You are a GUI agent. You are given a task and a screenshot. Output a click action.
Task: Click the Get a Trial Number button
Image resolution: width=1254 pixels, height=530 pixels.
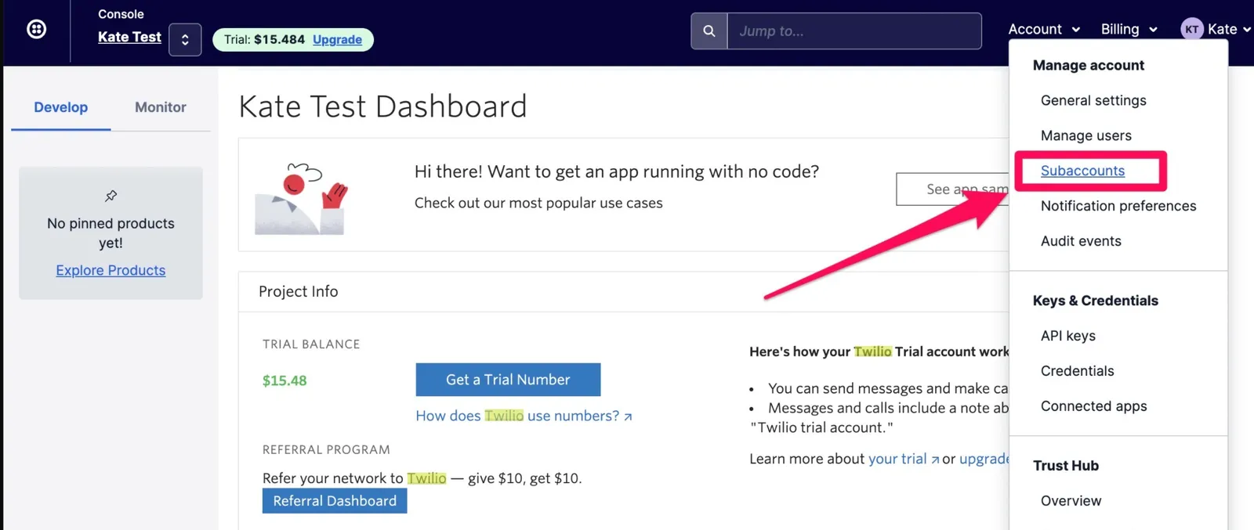[508, 380]
